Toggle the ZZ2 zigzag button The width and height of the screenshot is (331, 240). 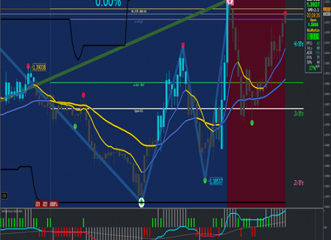pos(45,204)
